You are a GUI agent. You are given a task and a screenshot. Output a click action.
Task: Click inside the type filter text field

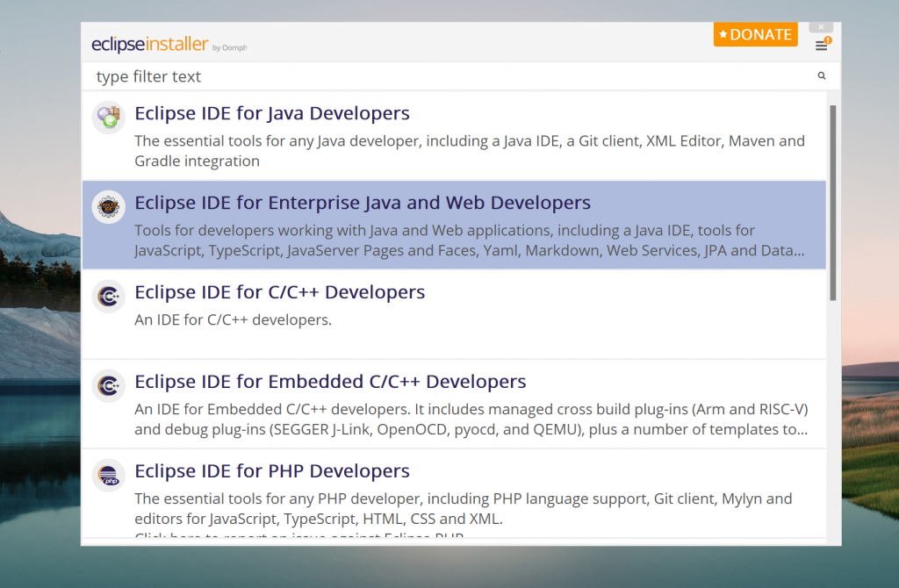point(351,76)
